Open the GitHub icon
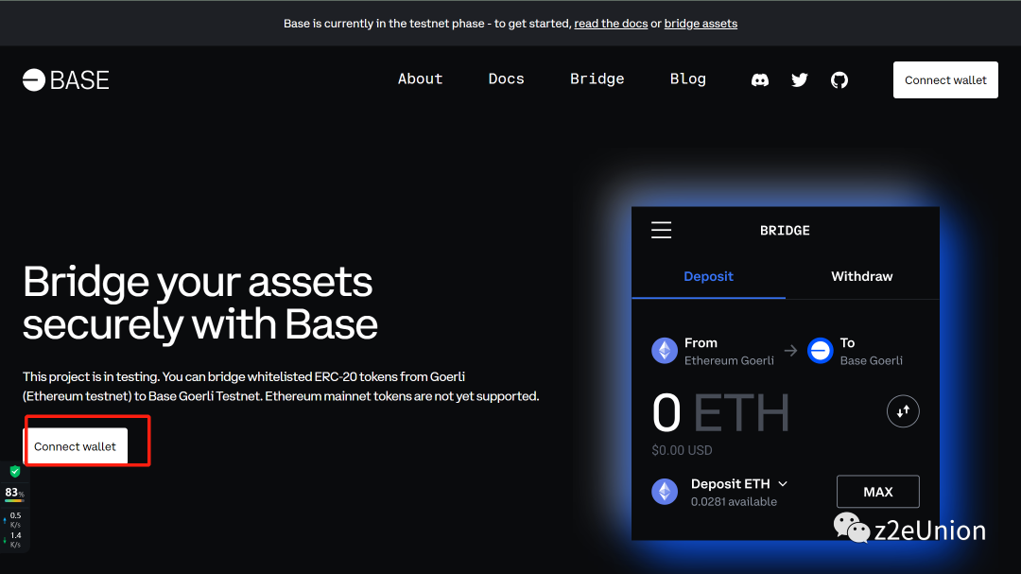This screenshot has height=574, width=1021. click(839, 79)
